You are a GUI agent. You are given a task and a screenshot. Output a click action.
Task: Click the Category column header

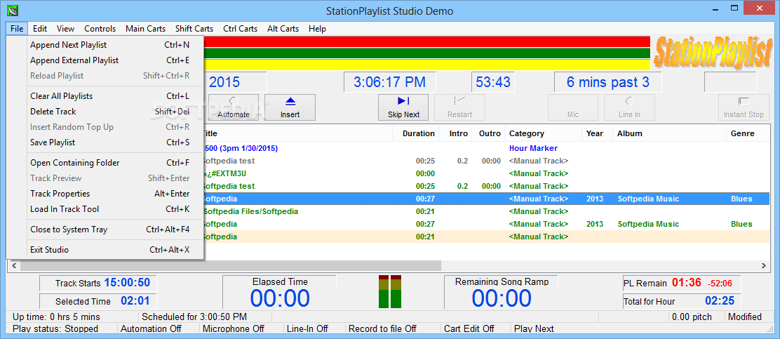pos(543,133)
